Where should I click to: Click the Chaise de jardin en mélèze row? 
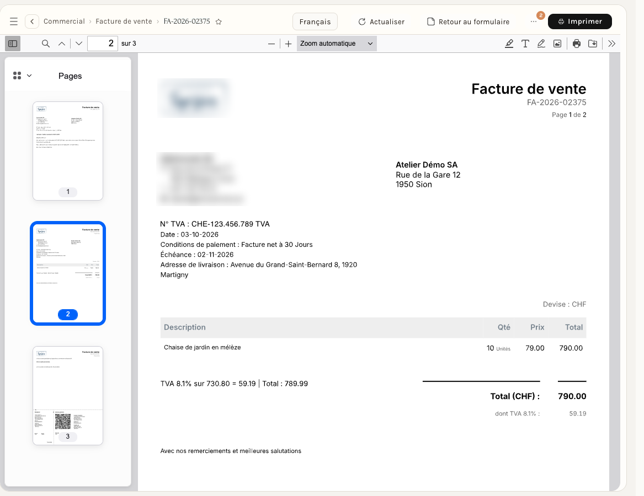click(373, 348)
